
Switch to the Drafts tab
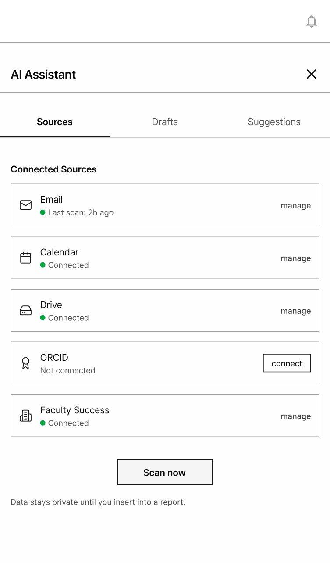tap(165, 122)
